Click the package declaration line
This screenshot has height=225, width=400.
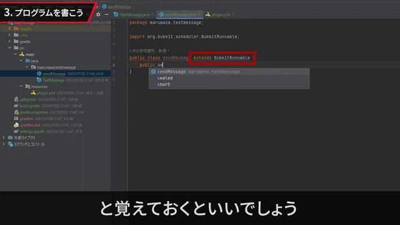(x=166, y=22)
